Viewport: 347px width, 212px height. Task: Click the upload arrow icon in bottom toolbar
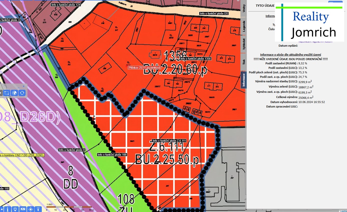pos(38,209)
